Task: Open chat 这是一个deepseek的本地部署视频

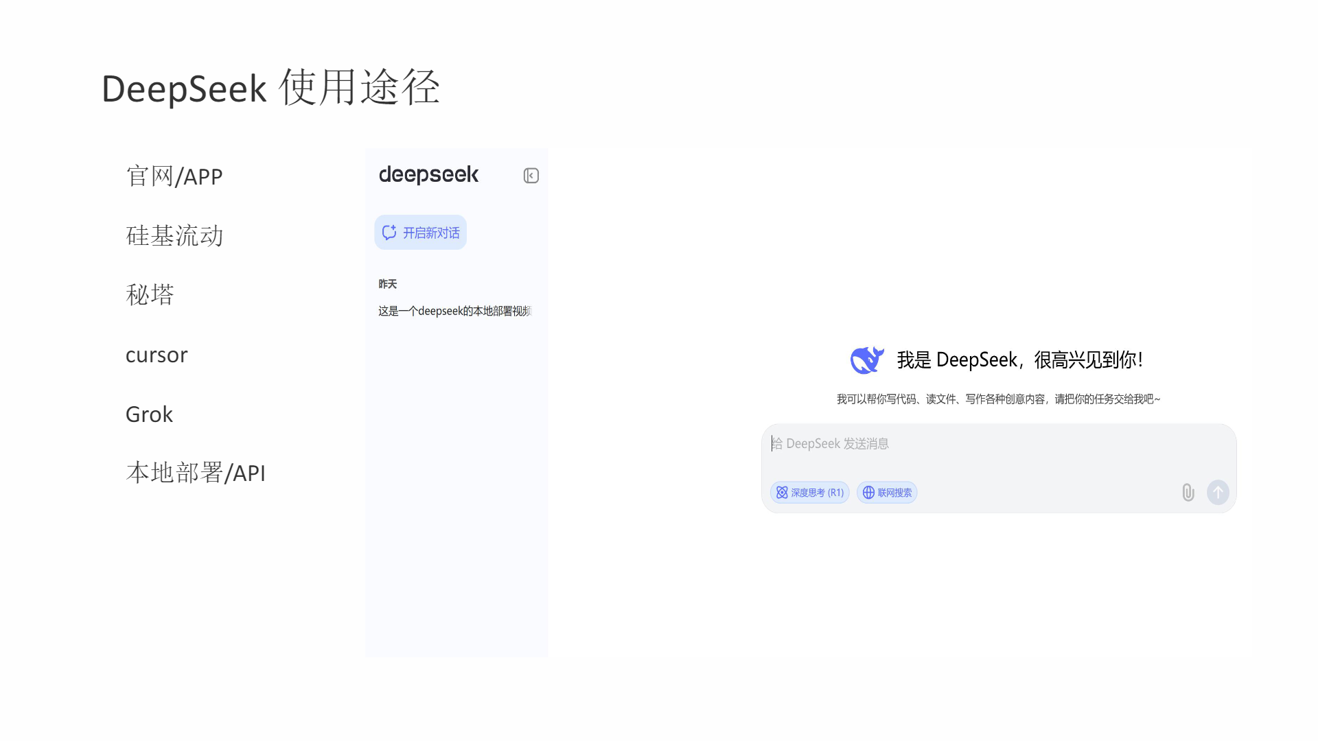Action: 455,311
